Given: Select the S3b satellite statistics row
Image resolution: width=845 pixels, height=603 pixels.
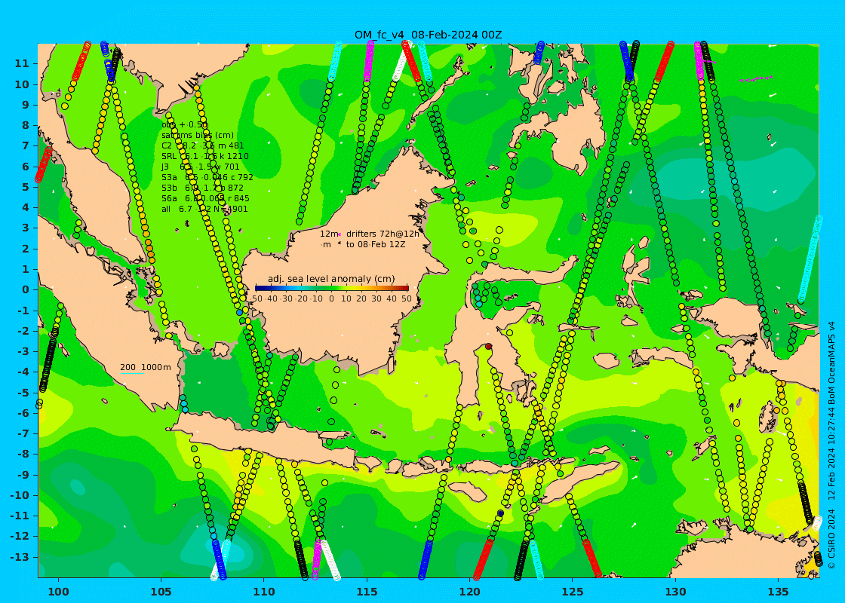Looking at the screenshot, I should pyautogui.click(x=203, y=188).
